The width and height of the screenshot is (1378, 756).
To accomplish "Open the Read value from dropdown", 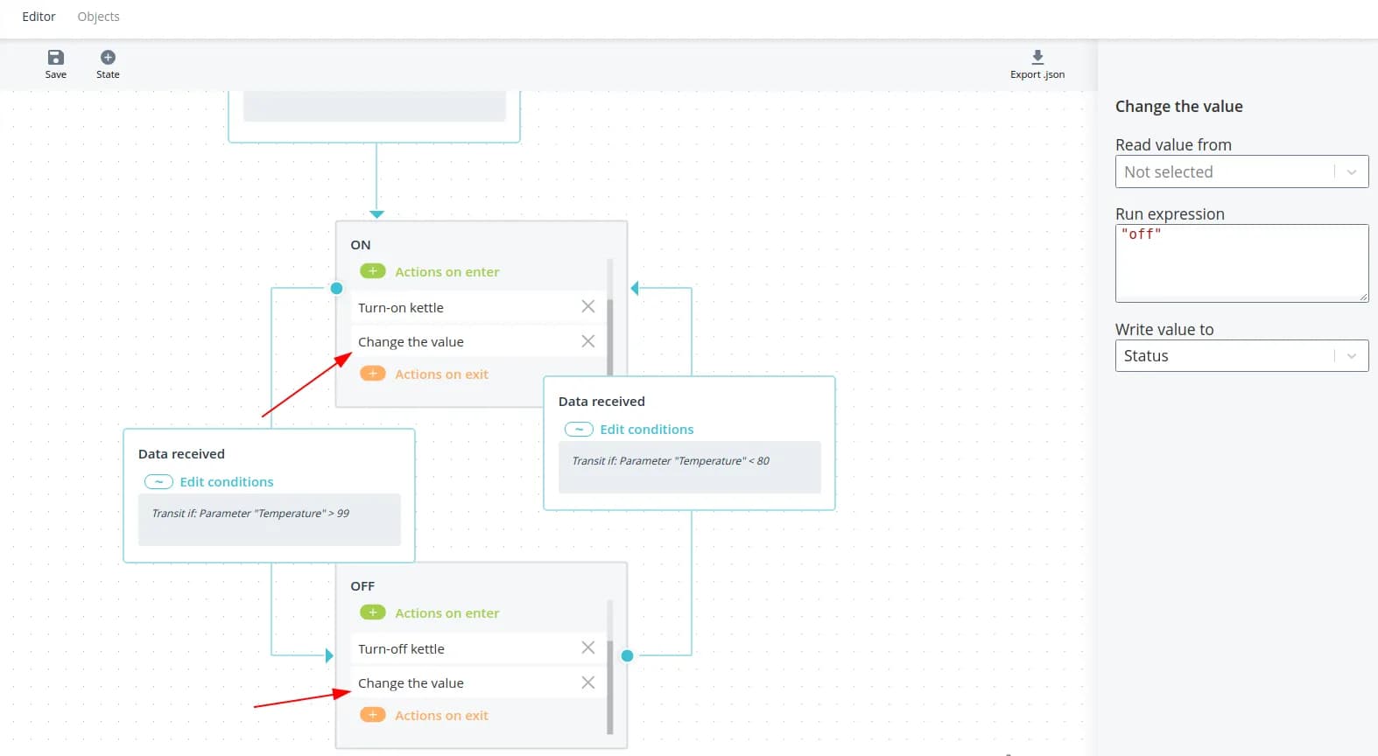I will point(1241,171).
